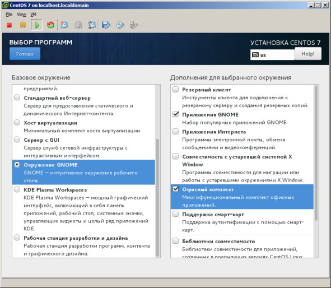This screenshot has width=331, height=288.
Task: Click the 'Поддержка смарт-карт' title text
Action: pyautogui.click(x=213, y=214)
